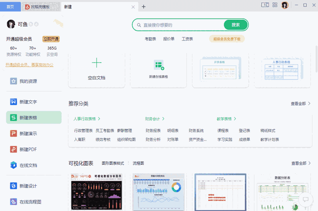Open the 数据分析表 template thumbnail
The width and height of the screenshot is (318, 211).
point(282,192)
